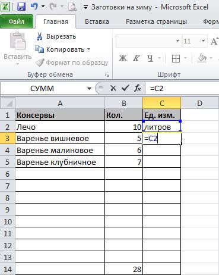Expand the font name dropdown list
219x275 pixels.
click(x=178, y=41)
